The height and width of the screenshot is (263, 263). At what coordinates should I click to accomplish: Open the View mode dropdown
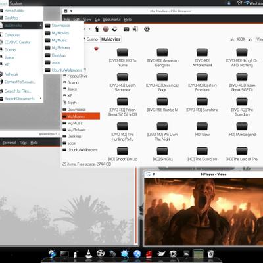pyautogui.click(x=260, y=39)
